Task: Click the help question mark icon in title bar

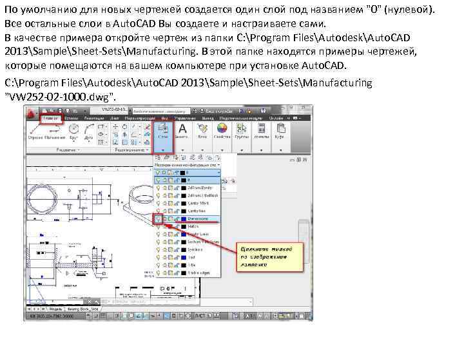Action: [x=263, y=111]
